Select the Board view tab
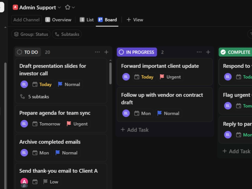Image resolution: width=252 pixels, height=189 pixels. coord(107,20)
